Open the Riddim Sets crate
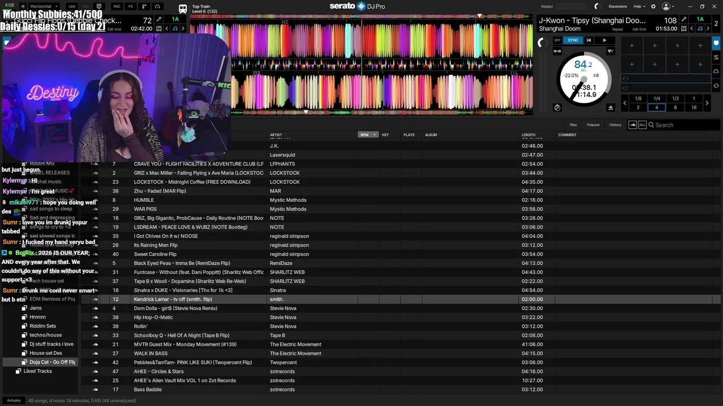The width and height of the screenshot is (723, 406). (x=43, y=326)
